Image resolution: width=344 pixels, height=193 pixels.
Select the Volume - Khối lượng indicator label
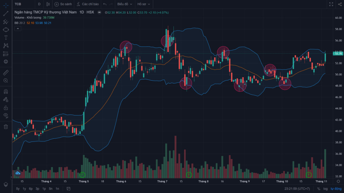28,17
